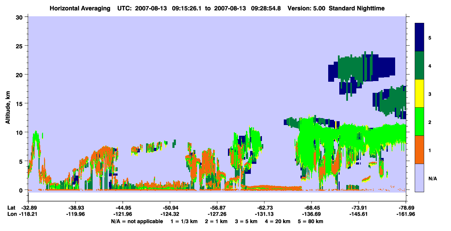
Task: Click longitude value -124.32
Action: coord(170,214)
